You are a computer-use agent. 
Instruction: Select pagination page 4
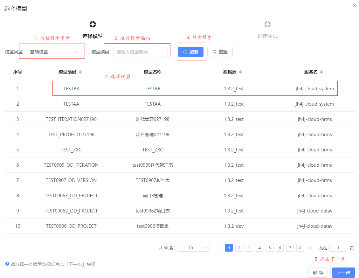259,248
